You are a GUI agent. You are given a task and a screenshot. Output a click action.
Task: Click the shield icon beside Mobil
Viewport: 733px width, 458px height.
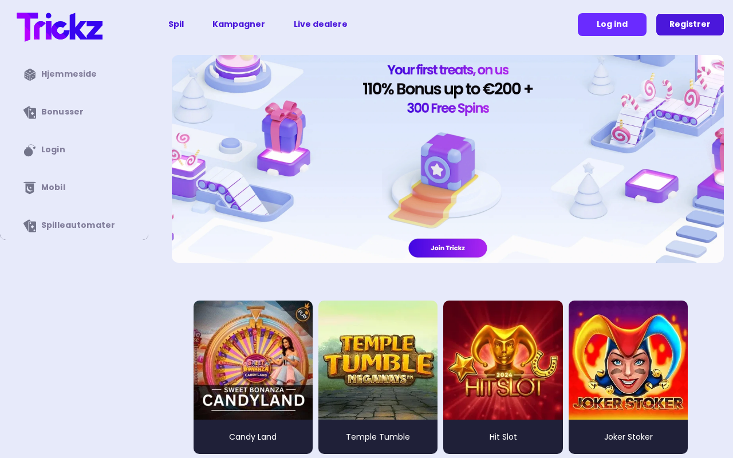pos(30,188)
